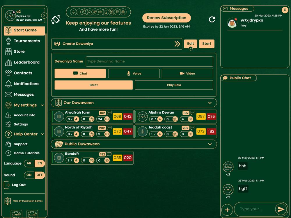Switch language to EN
The height and width of the screenshot is (218, 291).
coord(40,163)
